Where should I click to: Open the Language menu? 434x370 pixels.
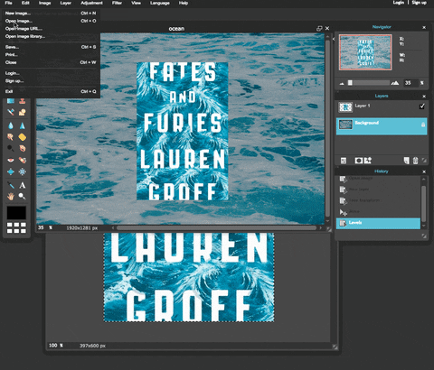click(x=160, y=3)
